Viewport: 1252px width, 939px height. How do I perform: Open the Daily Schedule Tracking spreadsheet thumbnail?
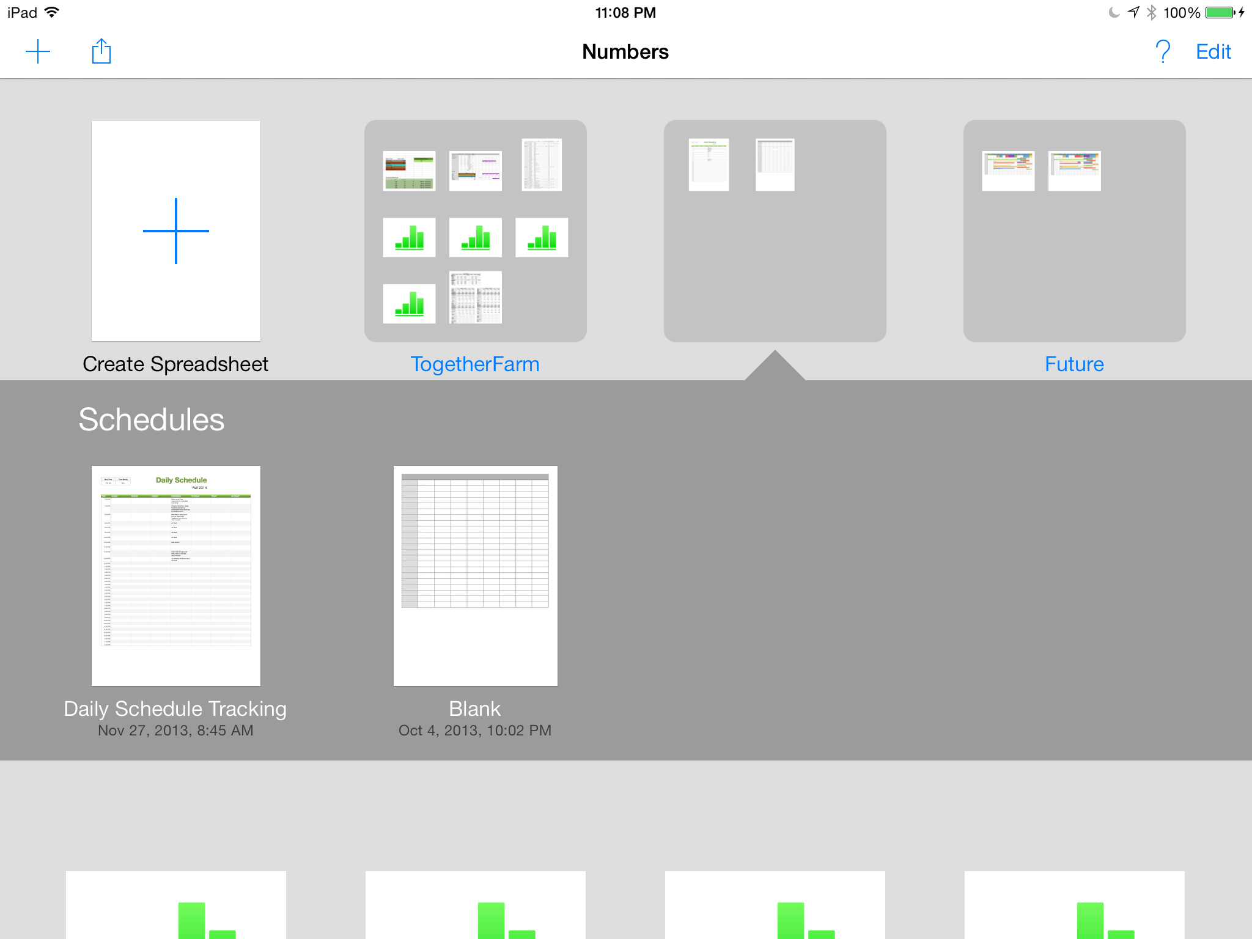tap(176, 576)
